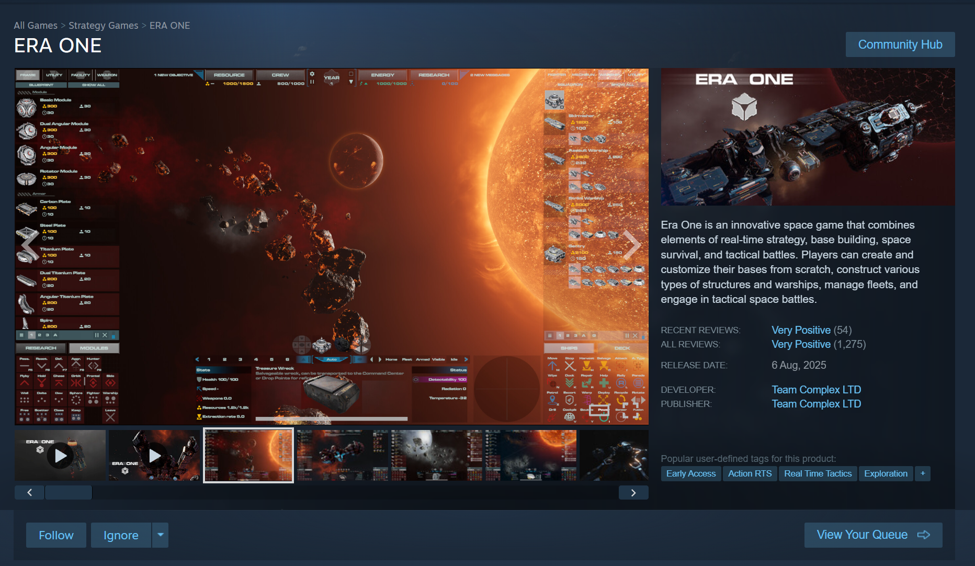
Task: Open the Community Hub
Action: [x=900, y=44]
